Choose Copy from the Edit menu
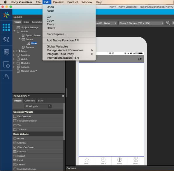174x171 pixels. 69,20
